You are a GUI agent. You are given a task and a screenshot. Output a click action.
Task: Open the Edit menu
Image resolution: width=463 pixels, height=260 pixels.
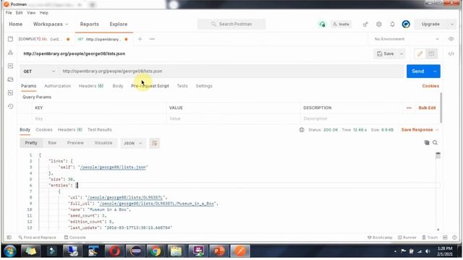(20, 13)
